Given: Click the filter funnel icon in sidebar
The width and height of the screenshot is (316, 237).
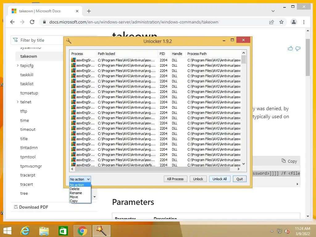Looking at the screenshot, I should tap(15, 40).
